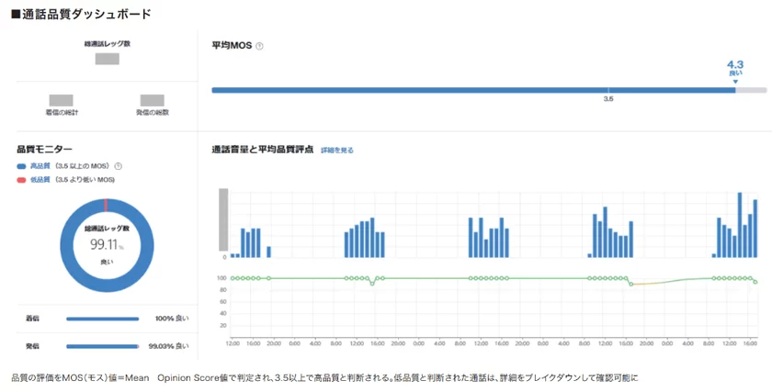Click the tallest blue bar in call volume chart
Viewport: 772px width, 392px height.
point(740,225)
